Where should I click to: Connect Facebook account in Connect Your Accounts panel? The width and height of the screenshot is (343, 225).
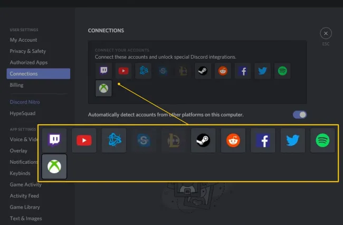[x=243, y=71]
